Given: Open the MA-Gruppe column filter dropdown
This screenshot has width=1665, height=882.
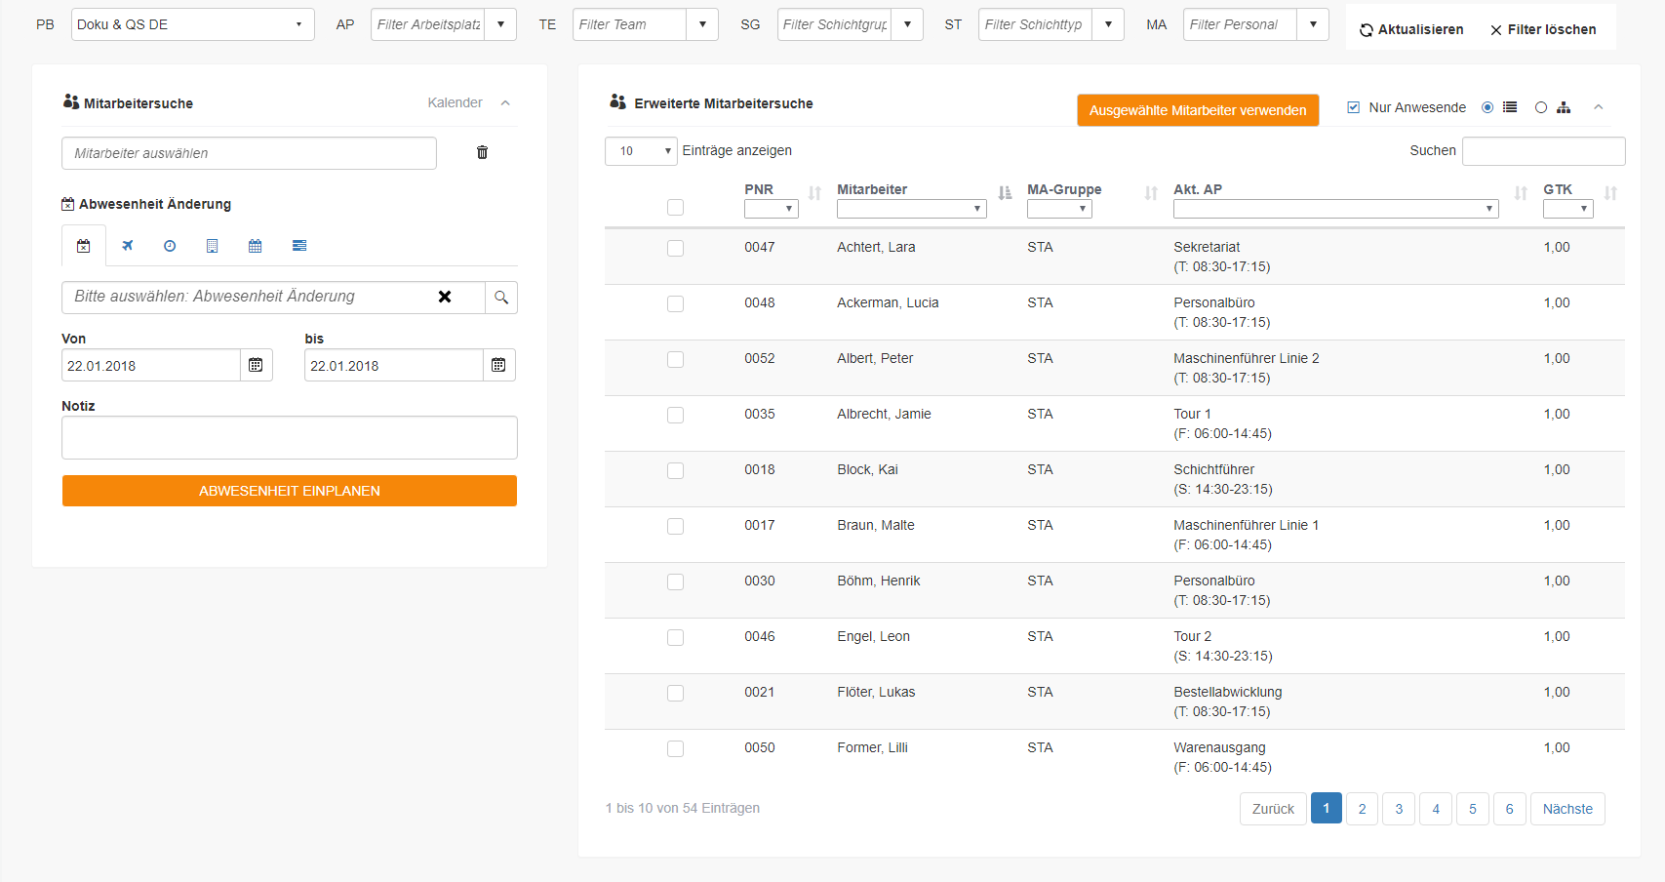Looking at the screenshot, I should (1059, 209).
